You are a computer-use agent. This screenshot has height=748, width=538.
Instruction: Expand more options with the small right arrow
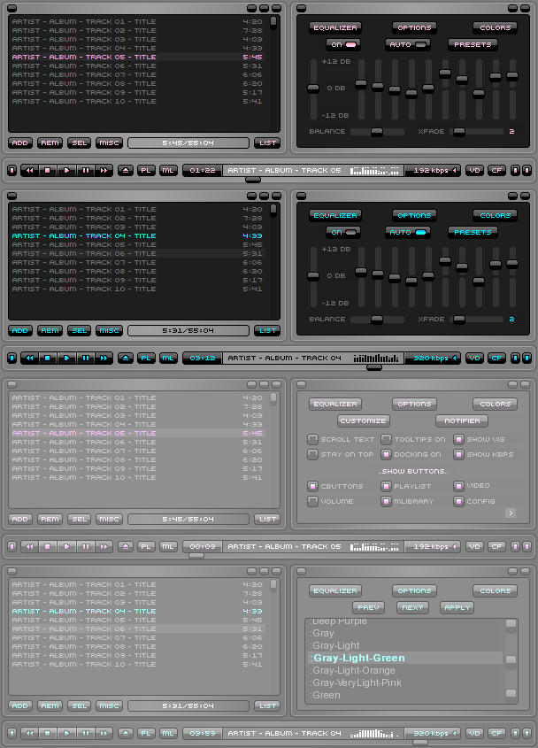coord(511,513)
